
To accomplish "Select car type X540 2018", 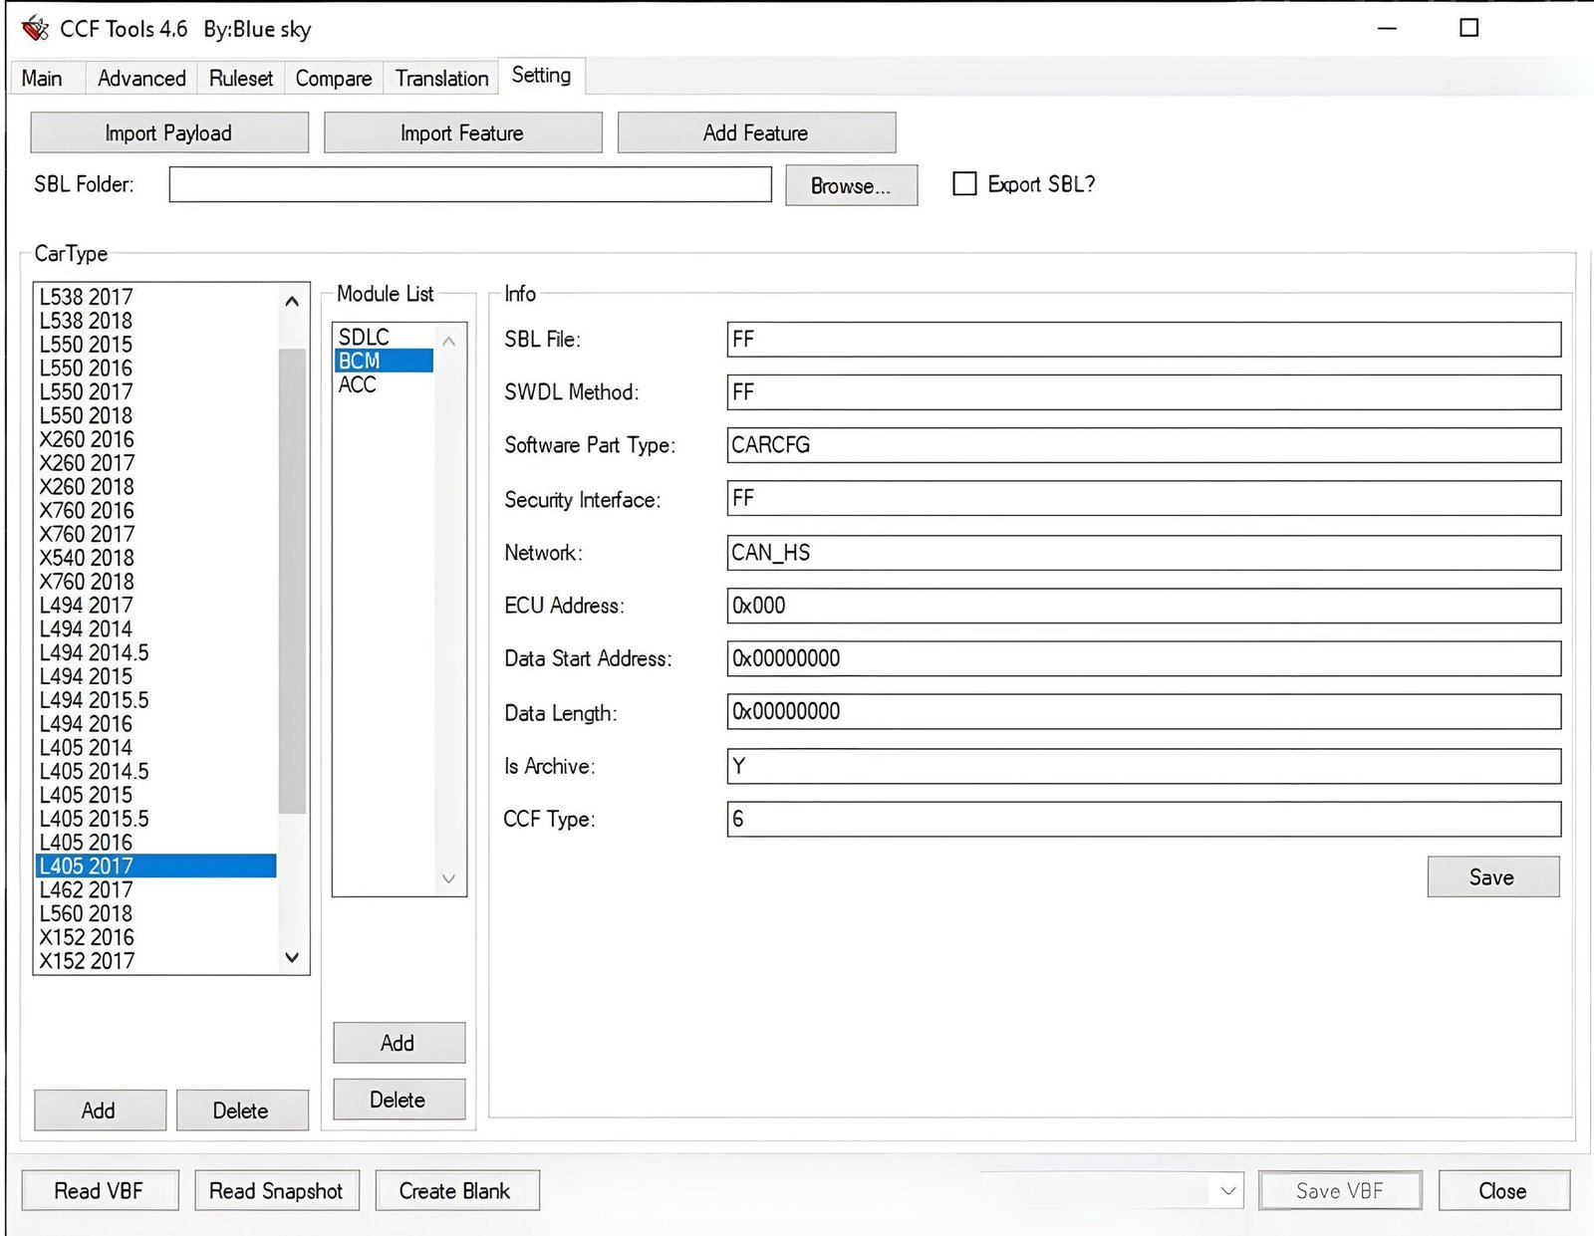I will point(156,558).
